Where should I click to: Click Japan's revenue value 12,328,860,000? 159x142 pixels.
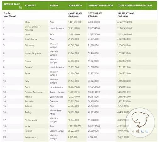pyautogui.click(x=124, y=34)
